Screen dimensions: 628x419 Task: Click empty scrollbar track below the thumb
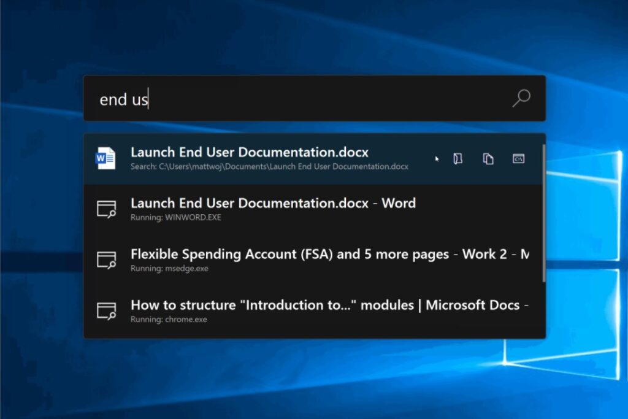(543, 310)
